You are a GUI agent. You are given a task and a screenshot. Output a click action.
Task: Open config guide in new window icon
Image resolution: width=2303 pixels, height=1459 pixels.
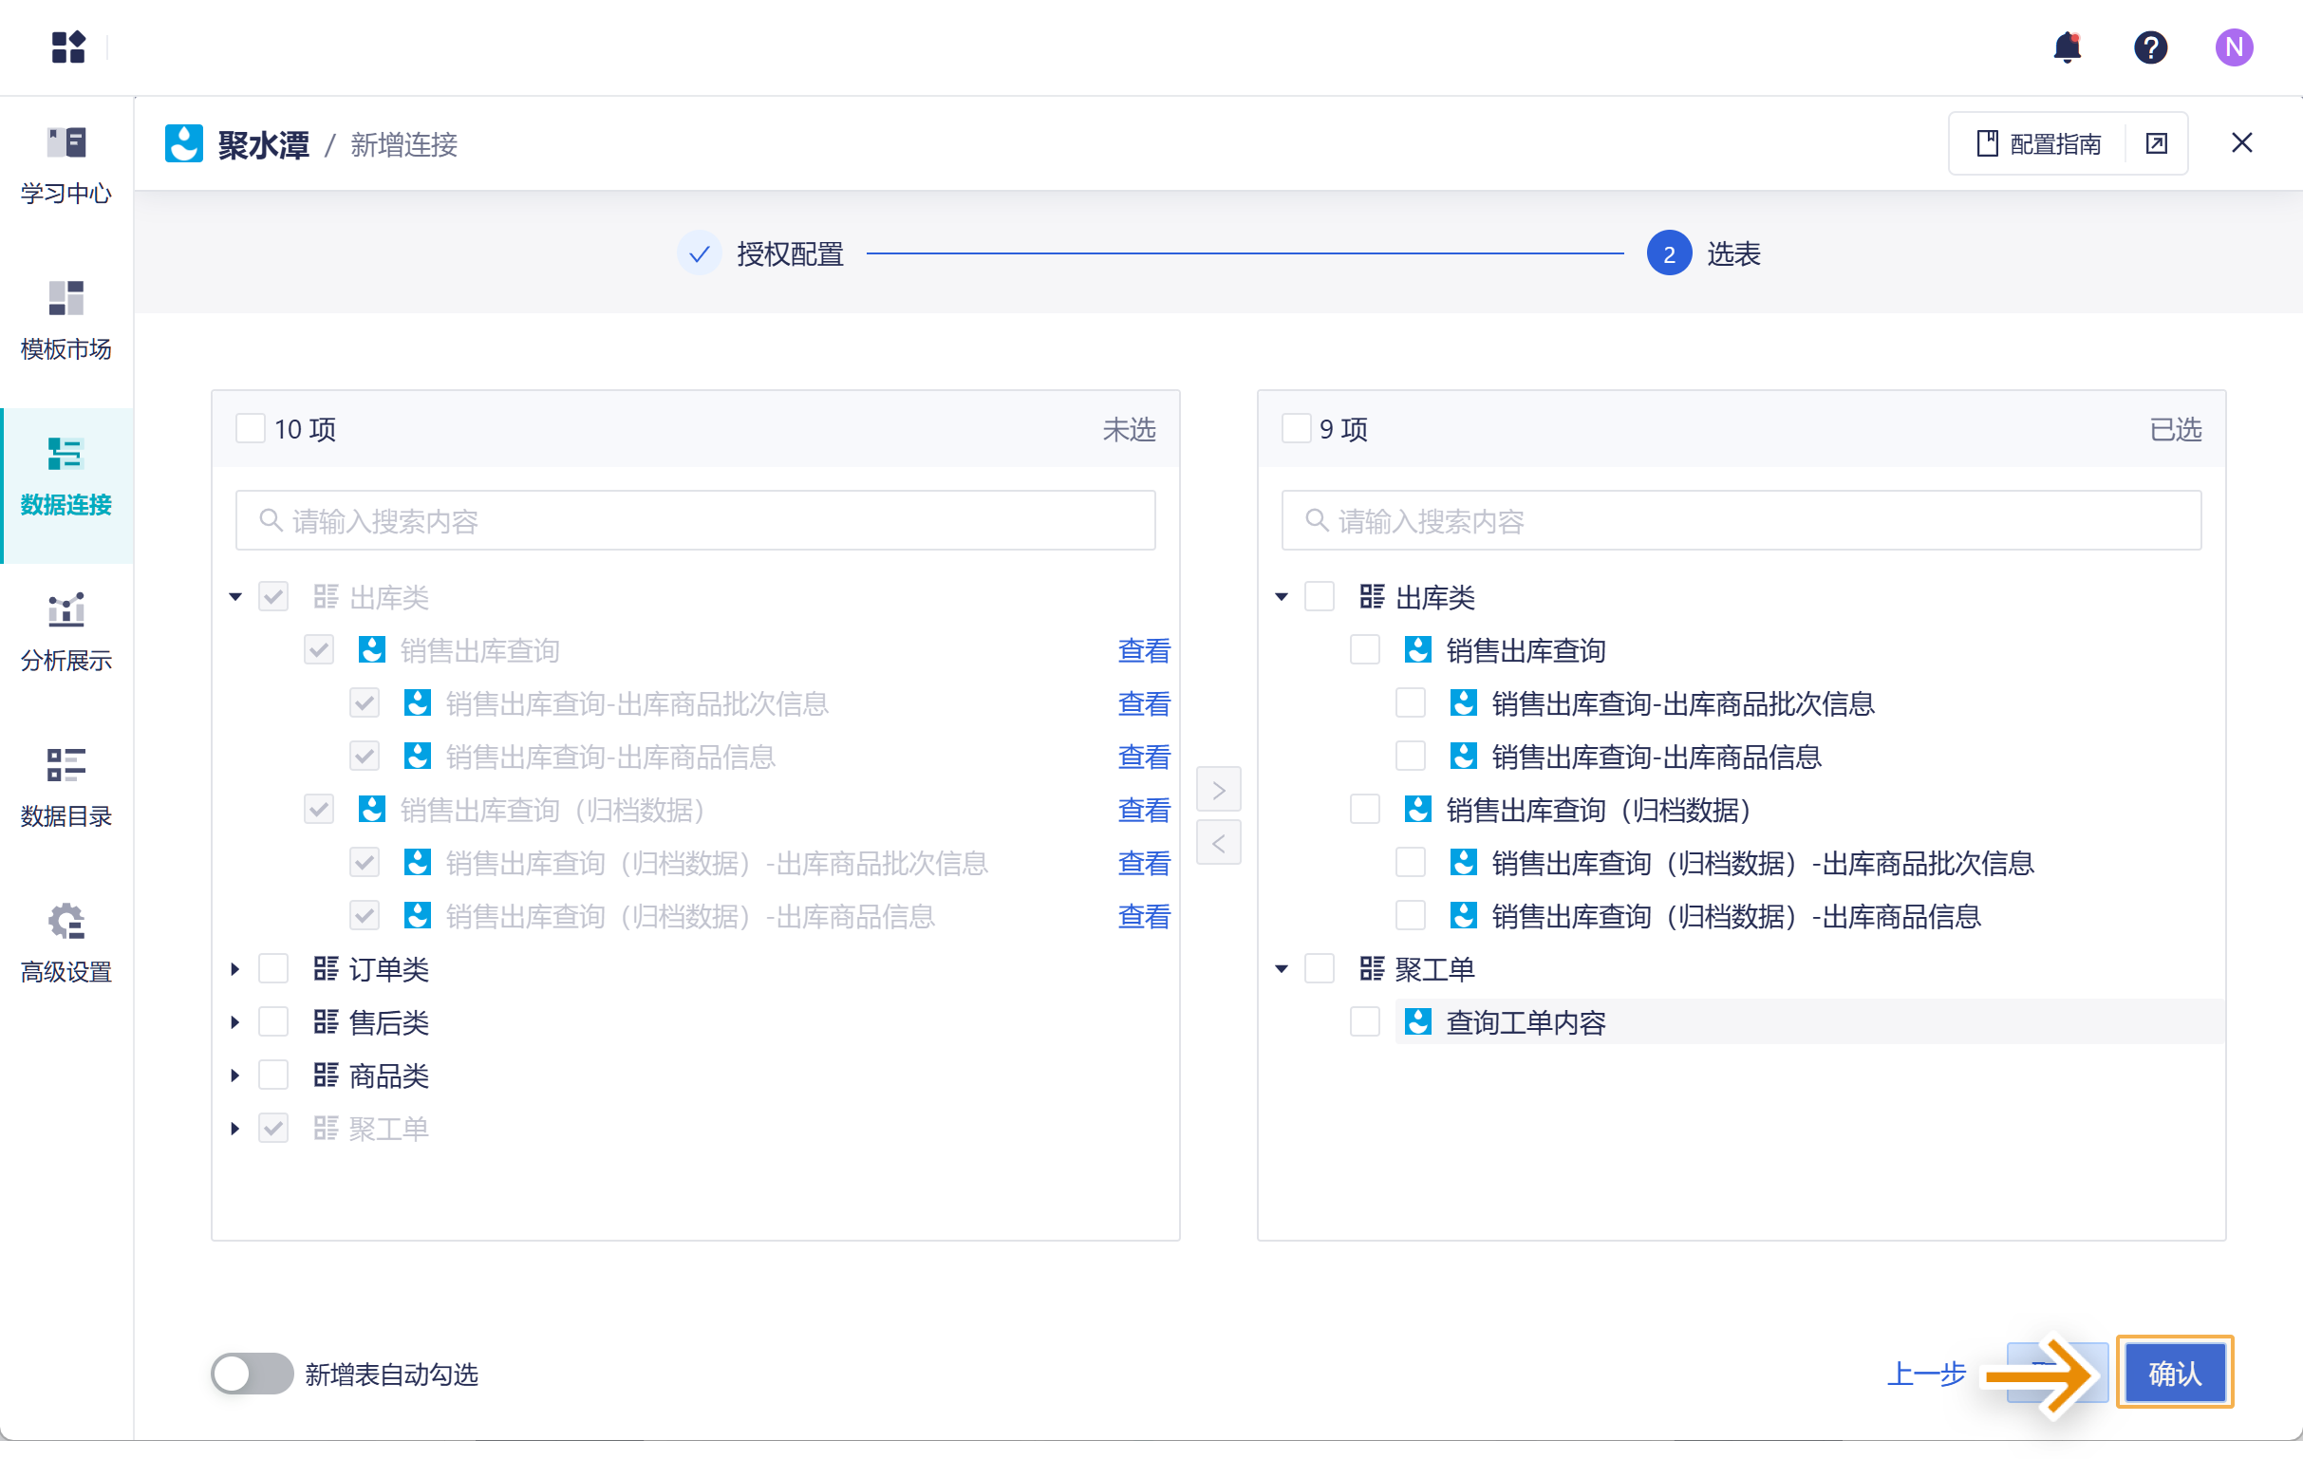tap(2156, 143)
